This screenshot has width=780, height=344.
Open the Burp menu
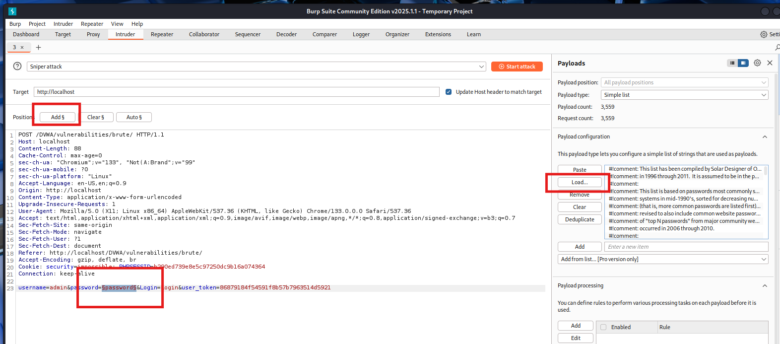tap(15, 24)
